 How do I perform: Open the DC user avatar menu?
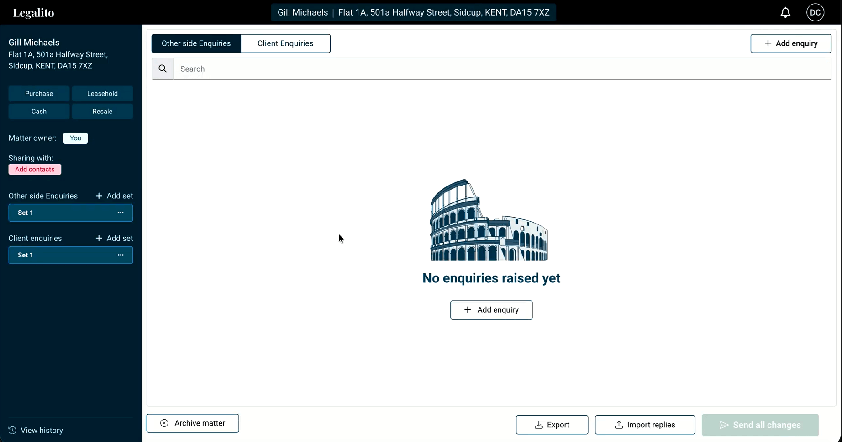(x=815, y=13)
